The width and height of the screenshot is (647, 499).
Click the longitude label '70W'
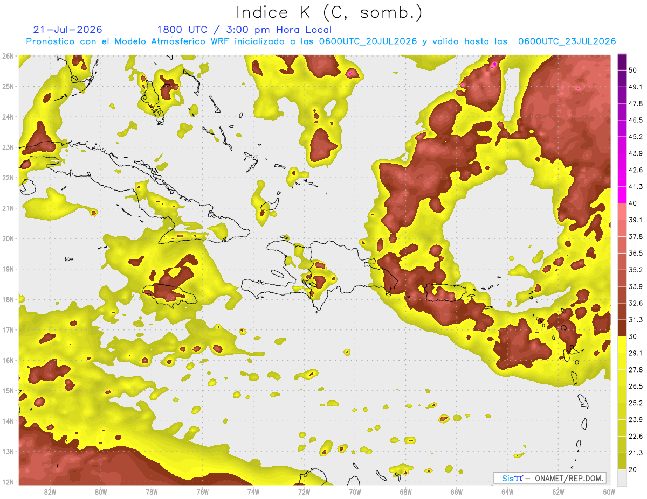tap(355, 491)
